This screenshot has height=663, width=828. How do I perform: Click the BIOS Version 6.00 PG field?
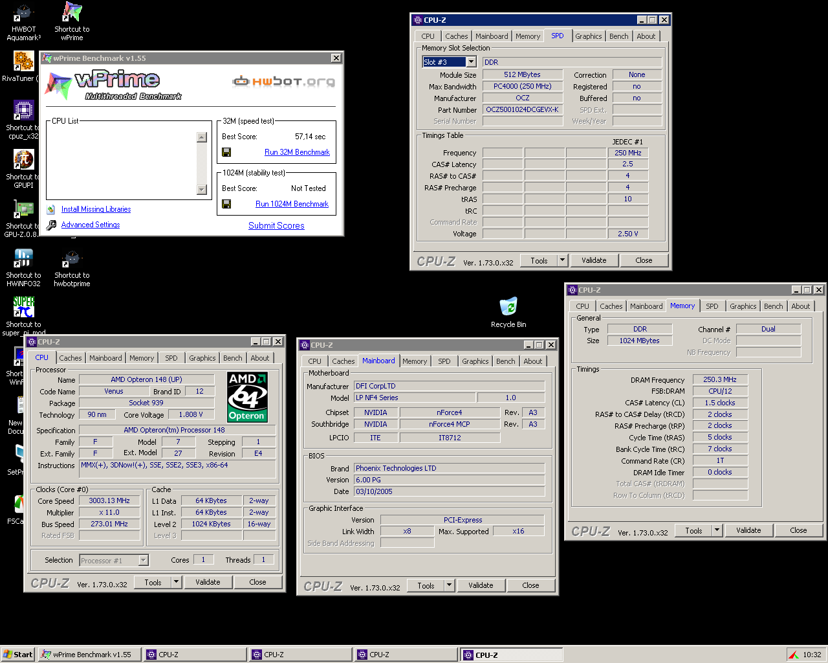450,480
